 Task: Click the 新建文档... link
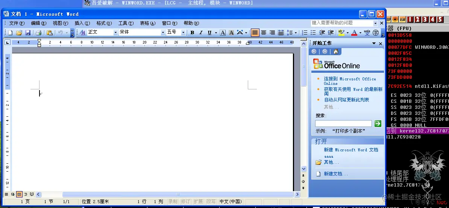tap(336, 174)
